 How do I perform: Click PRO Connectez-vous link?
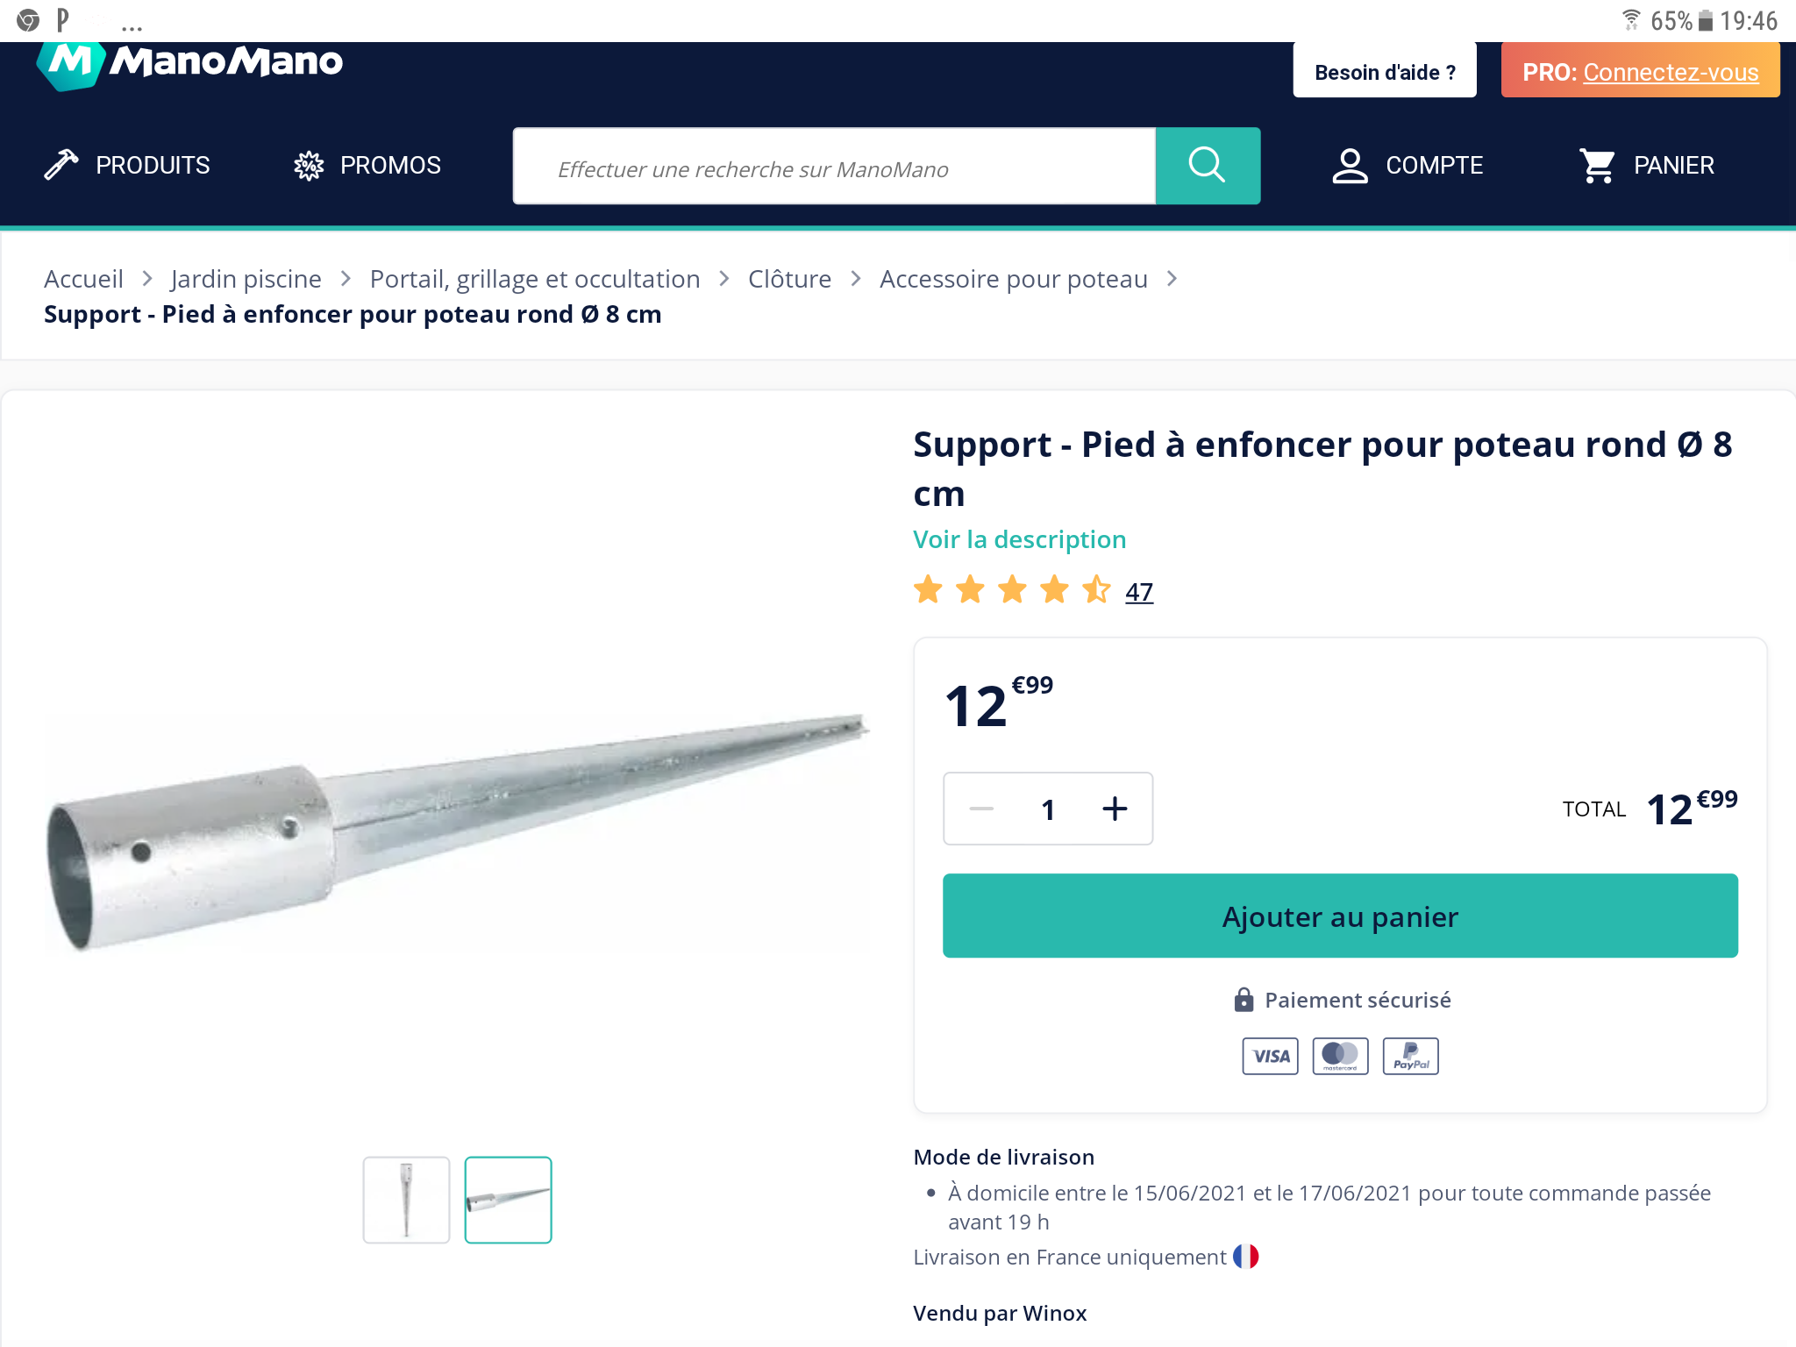pos(1670,72)
